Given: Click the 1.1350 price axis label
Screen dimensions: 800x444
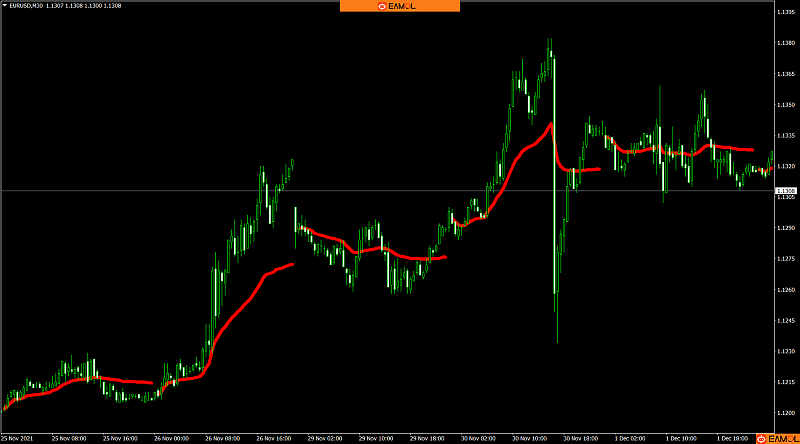Looking at the screenshot, I should click(x=786, y=105).
